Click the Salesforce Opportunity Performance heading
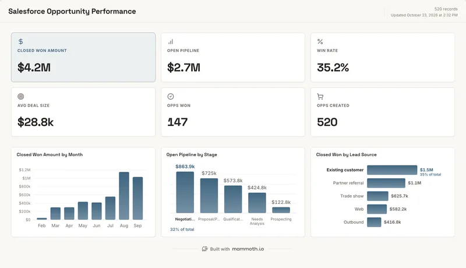 tap(72, 11)
